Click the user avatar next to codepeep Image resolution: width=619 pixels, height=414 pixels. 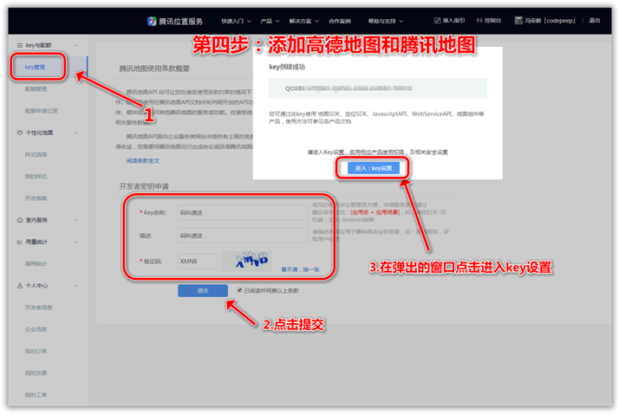[518, 21]
